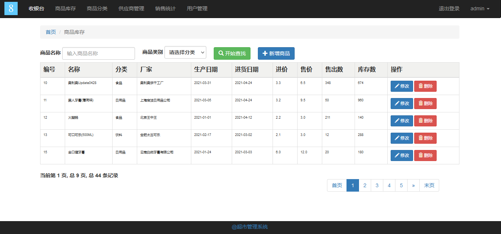
Task: Go to page 2
Action: (x=365, y=185)
